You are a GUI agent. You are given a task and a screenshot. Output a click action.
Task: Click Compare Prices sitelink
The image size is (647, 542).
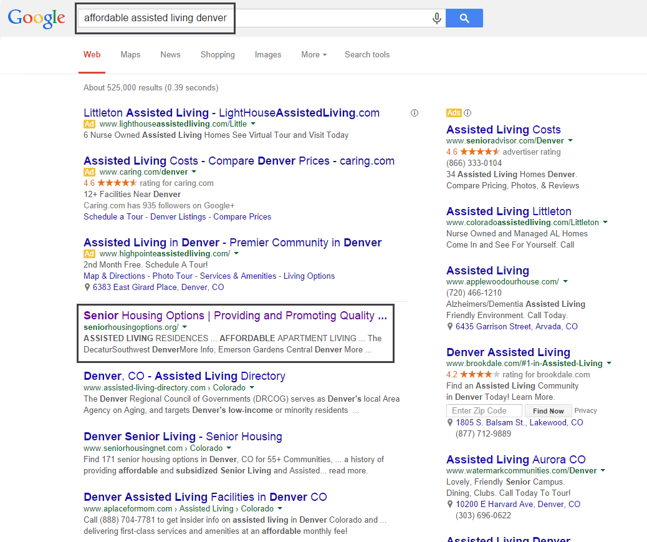pos(242,216)
